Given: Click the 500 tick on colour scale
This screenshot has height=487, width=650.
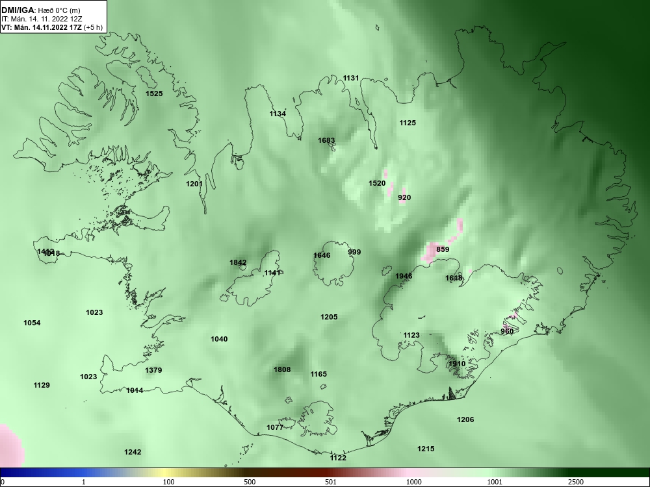Looking at the screenshot, I should pos(250,482).
